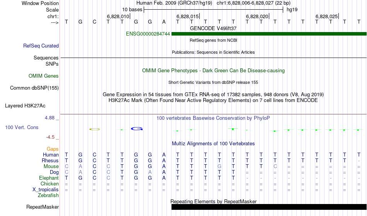This screenshot has height=216, width=367.
Task: Click the base A in the sequence row
Action: click(164, 22)
